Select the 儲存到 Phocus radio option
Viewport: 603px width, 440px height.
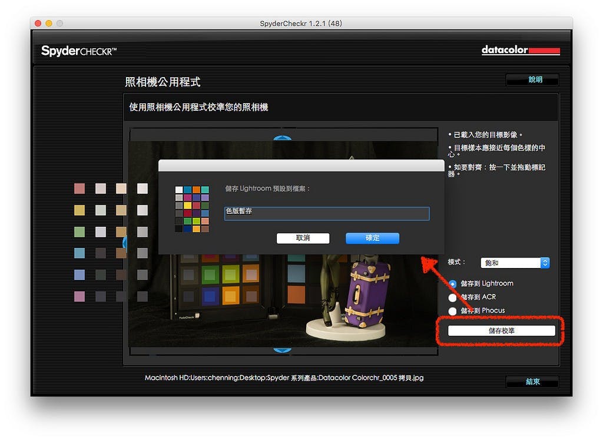(453, 311)
